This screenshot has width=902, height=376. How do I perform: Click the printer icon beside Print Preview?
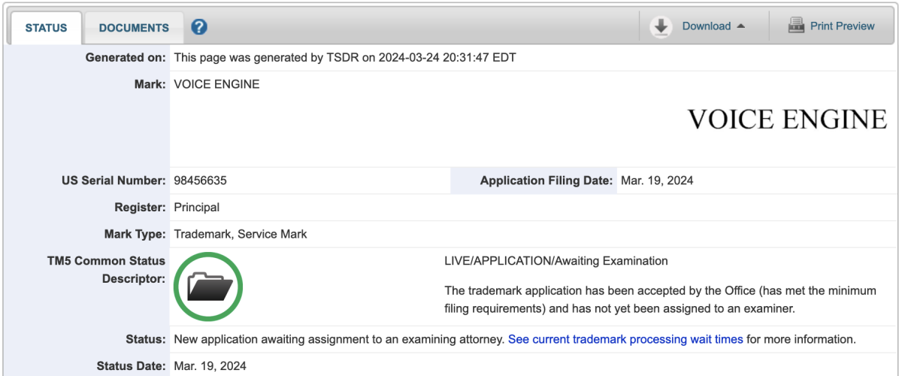(796, 26)
